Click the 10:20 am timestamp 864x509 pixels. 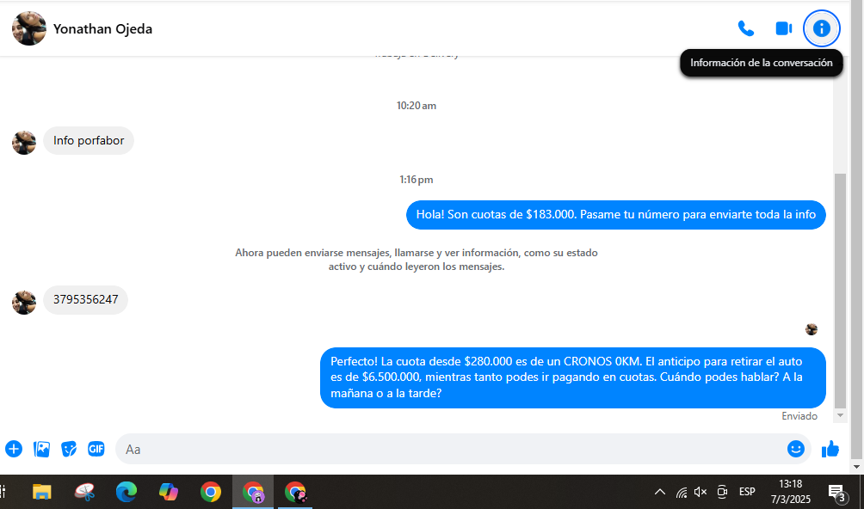pos(417,106)
